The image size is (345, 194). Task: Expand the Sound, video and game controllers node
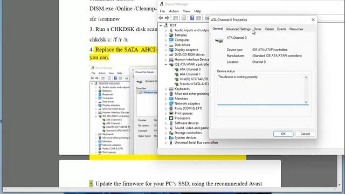[x=166, y=128]
